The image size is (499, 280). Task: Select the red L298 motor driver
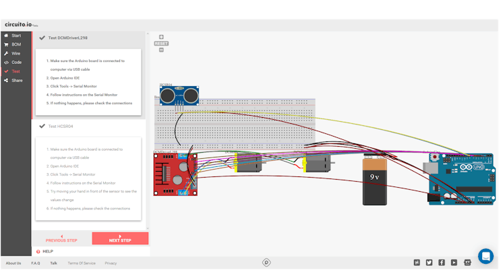coord(175,174)
